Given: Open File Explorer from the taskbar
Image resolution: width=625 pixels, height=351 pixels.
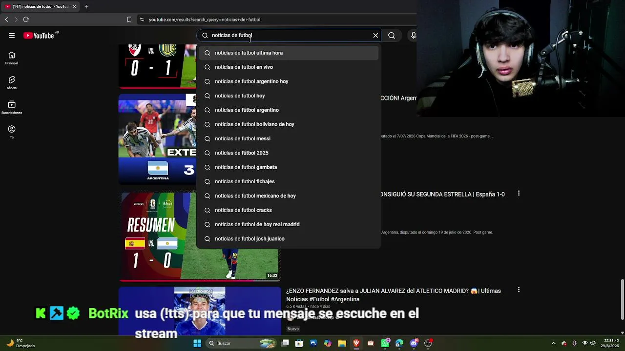Looking at the screenshot, I should pyautogui.click(x=342, y=343).
